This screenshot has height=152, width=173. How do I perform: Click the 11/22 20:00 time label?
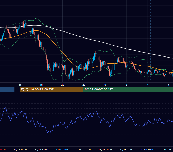[x=63, y=149]
